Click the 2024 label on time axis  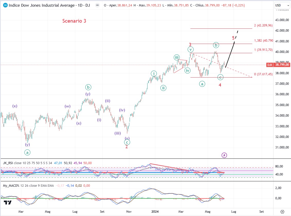[x=155, y=212]
